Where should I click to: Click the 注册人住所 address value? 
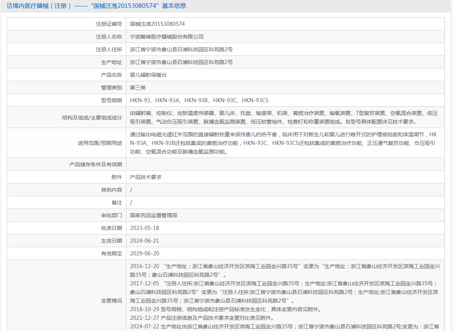click(181, 49)
